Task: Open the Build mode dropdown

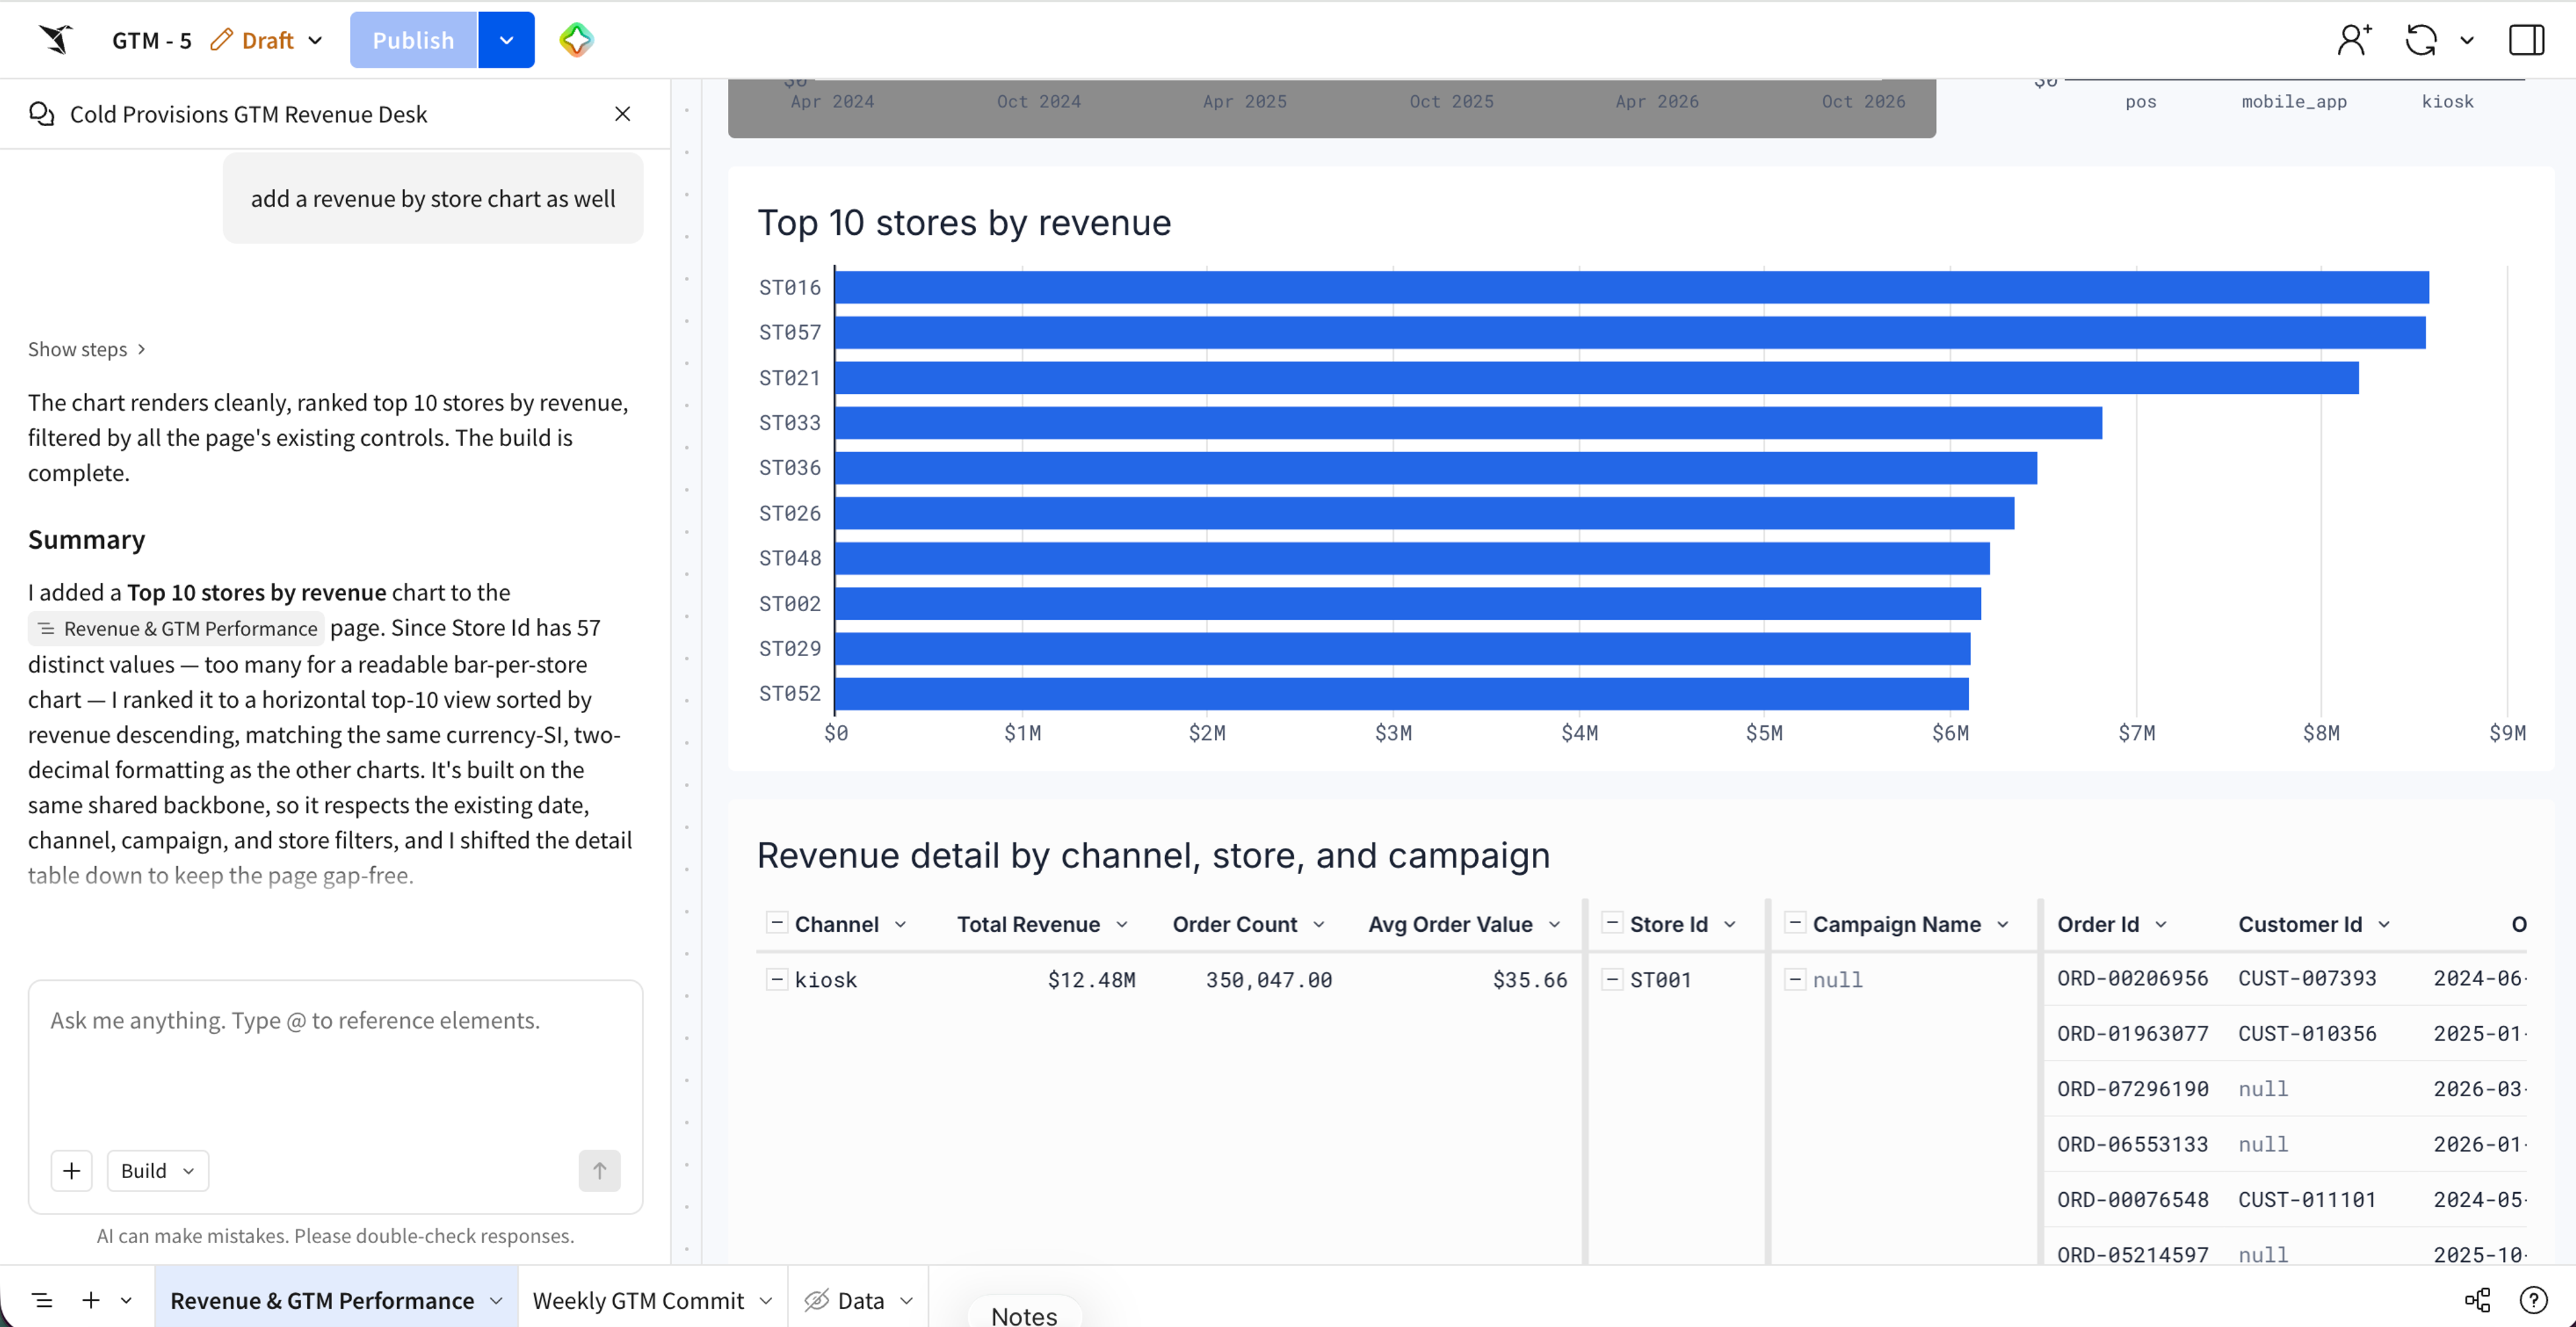Action: click(x=158, y=1171)
